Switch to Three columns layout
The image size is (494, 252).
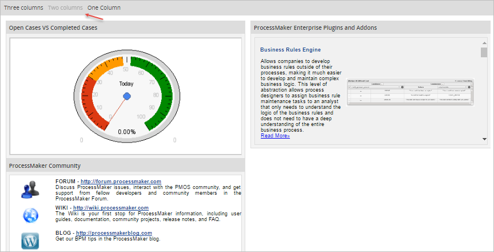[23, 8]
